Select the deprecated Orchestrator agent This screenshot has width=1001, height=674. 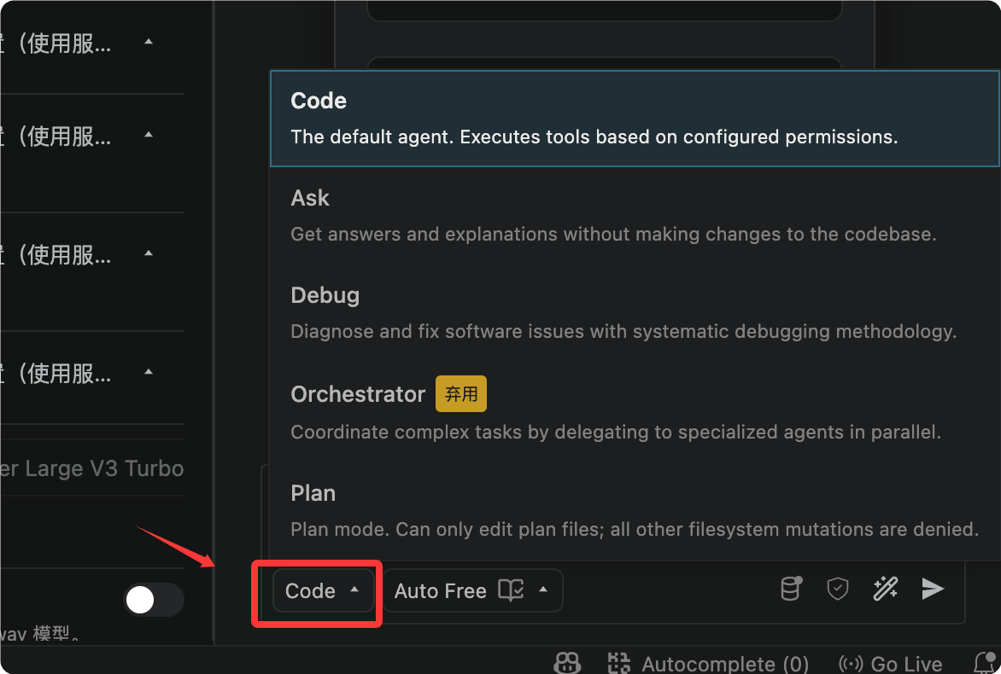[x=635, y=412]
